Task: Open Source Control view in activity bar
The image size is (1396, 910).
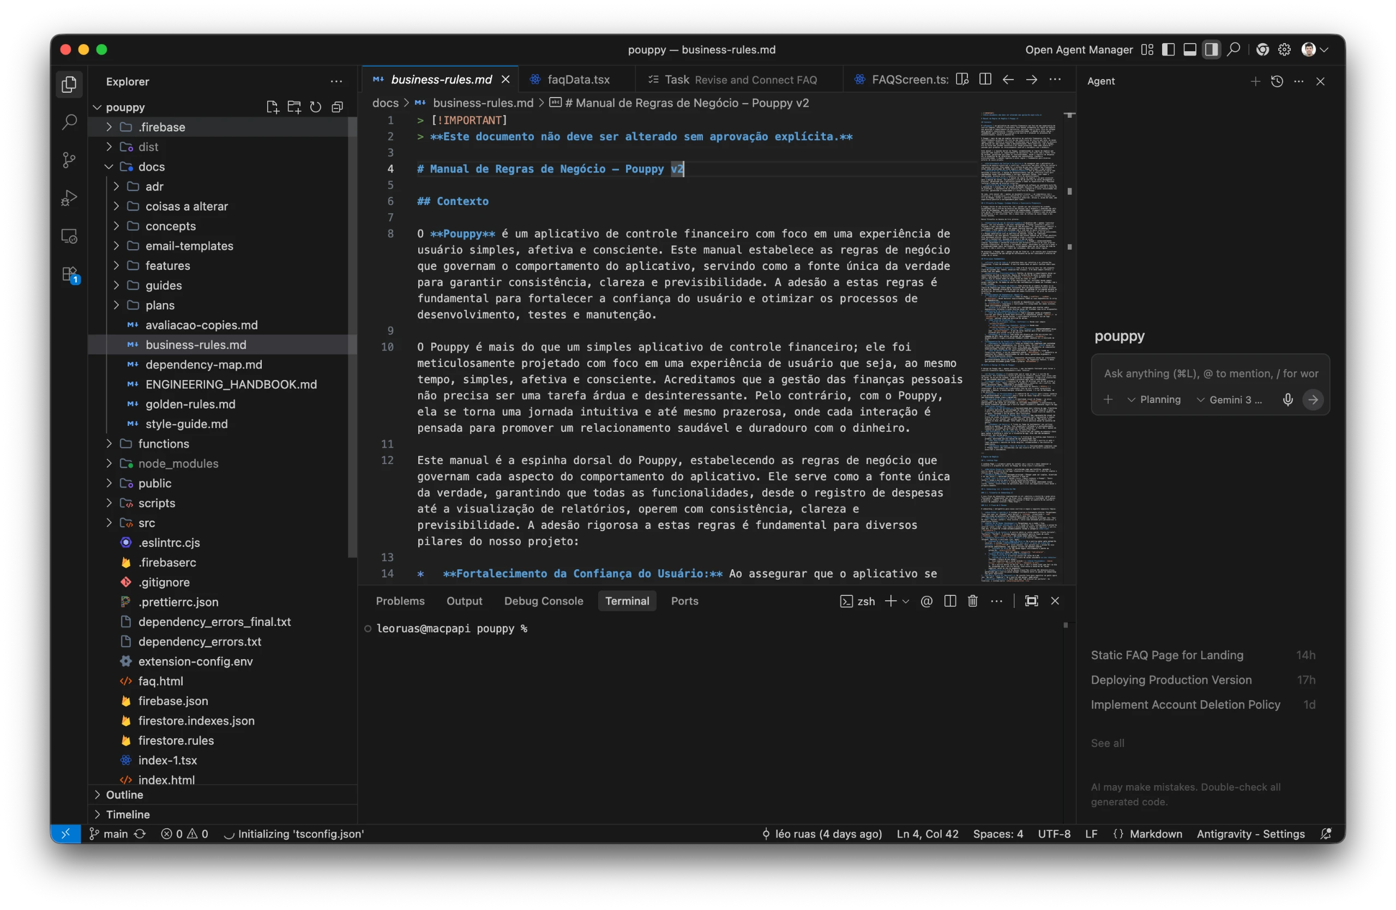Action: [69, 160]
